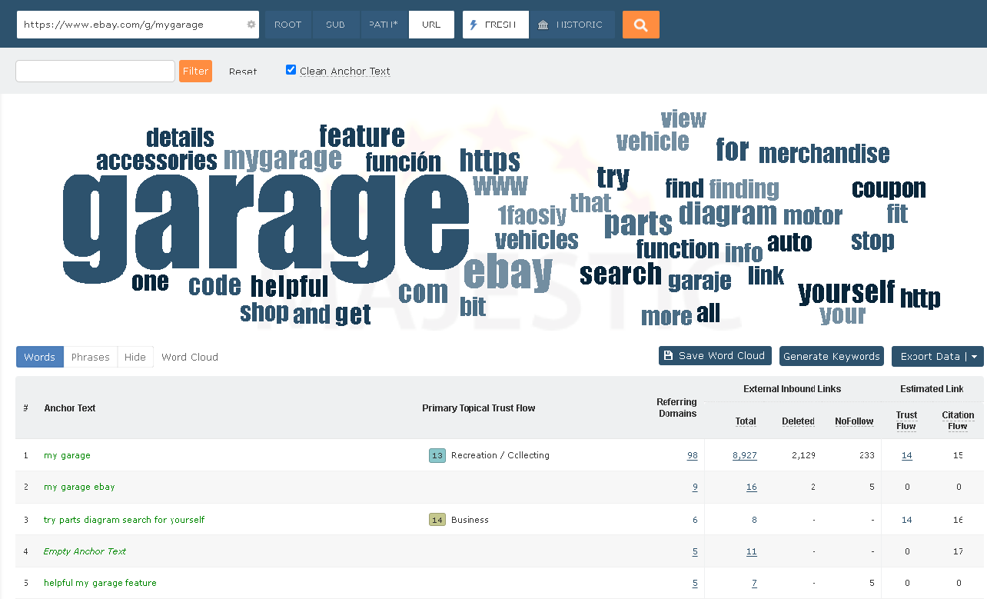Apply the Filter button

(x=195, y=71)
